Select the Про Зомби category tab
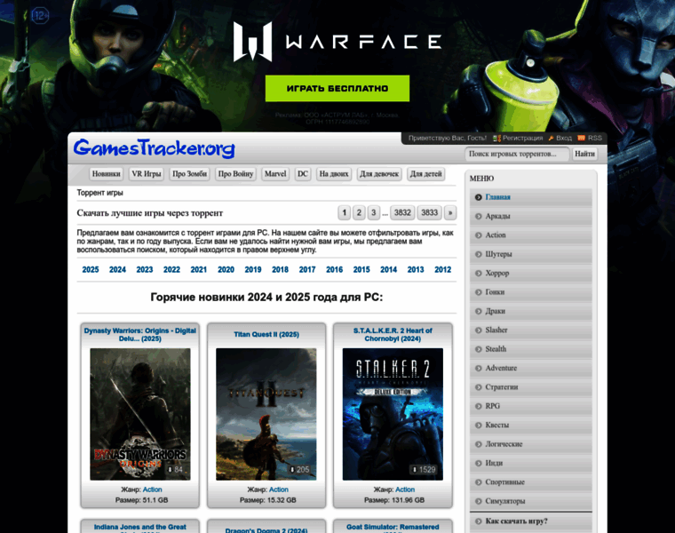The image size is (675, 533). point(189,174)
